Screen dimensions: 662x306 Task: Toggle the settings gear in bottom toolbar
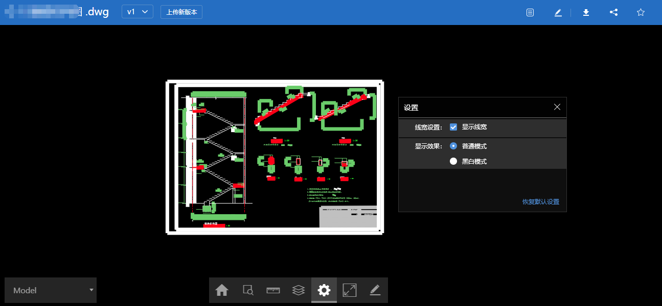[x=324, y=290]
